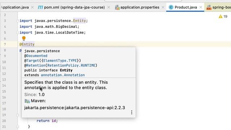This screenshot has width=231, height=130.
Task: Open the popup's three-dot more options menu
Action: 131,112
